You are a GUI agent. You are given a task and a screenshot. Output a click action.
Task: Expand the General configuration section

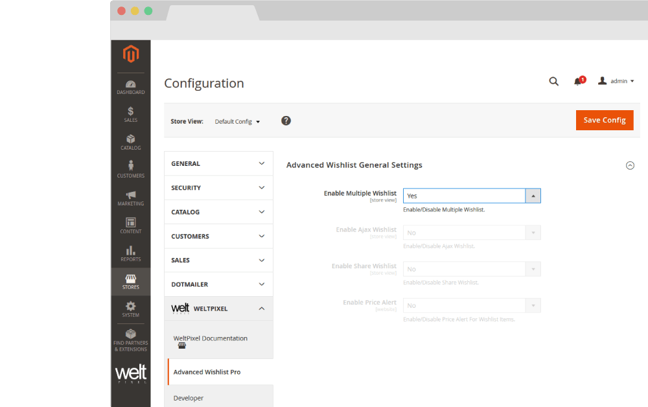218,164
